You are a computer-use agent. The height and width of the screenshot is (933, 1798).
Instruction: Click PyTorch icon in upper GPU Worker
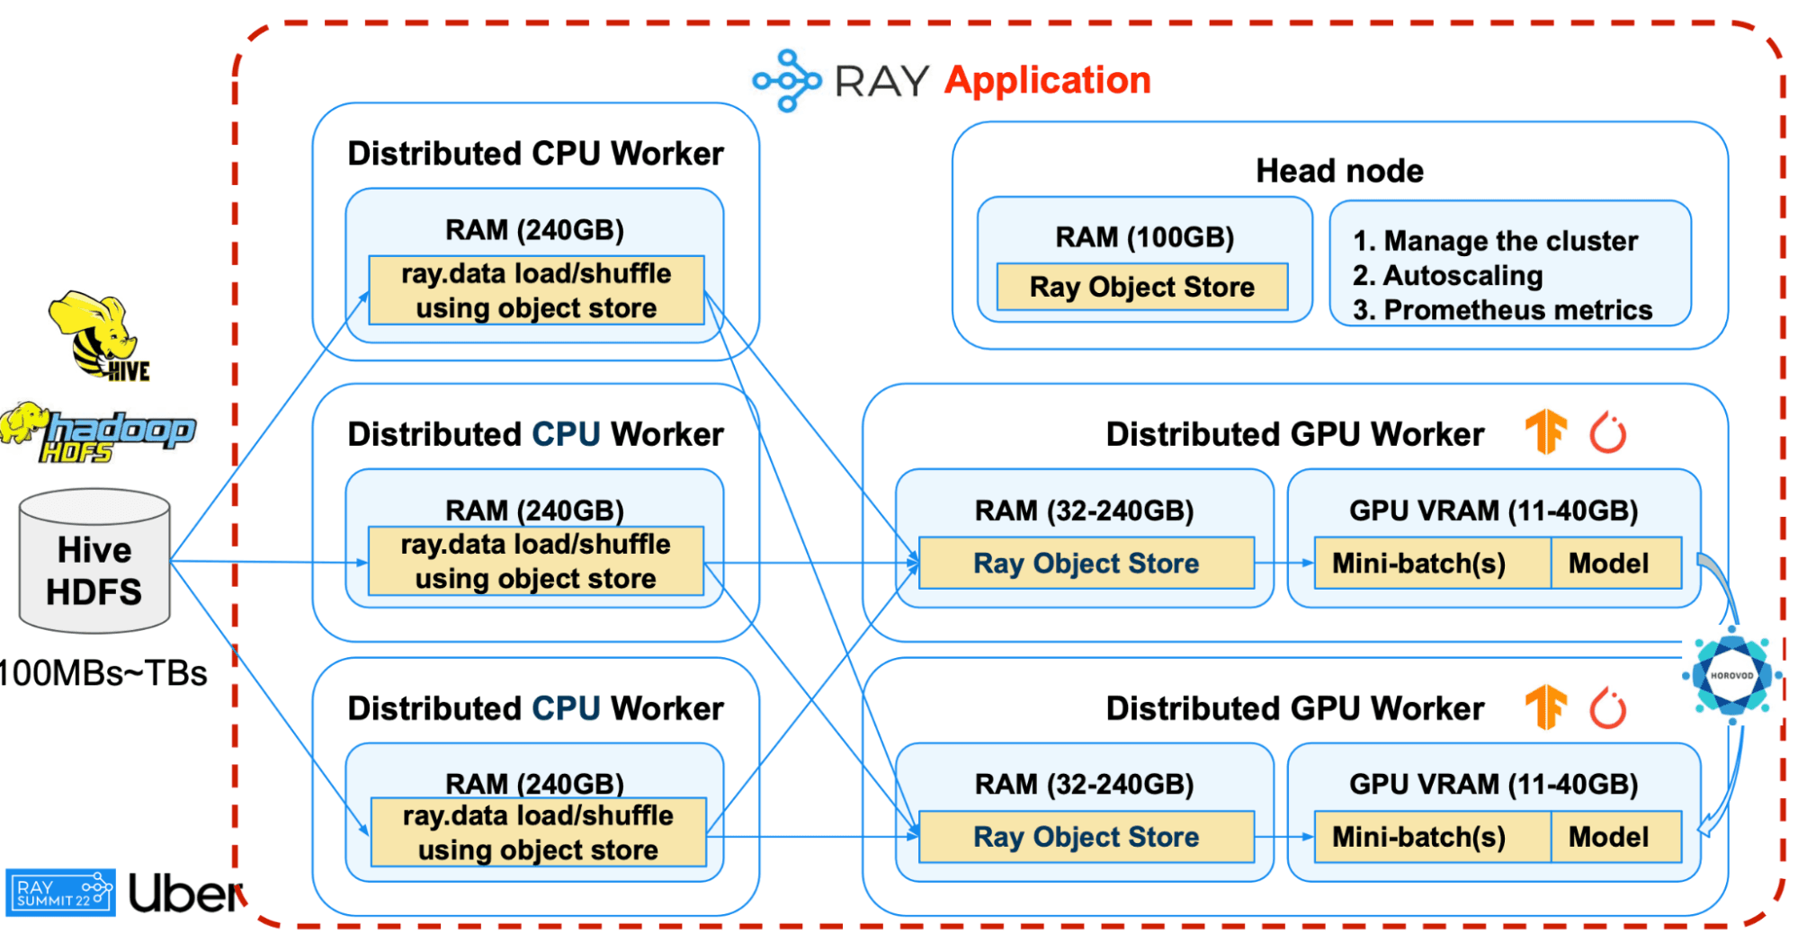1607,433
